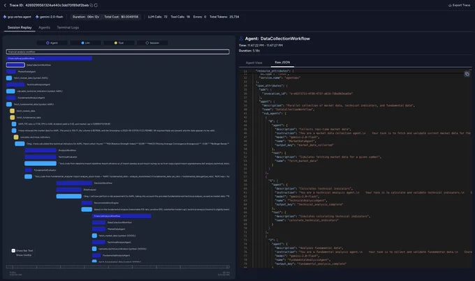Click the gemini-2.0-flash model tag
Screen dimensions: 475x281
49,17
